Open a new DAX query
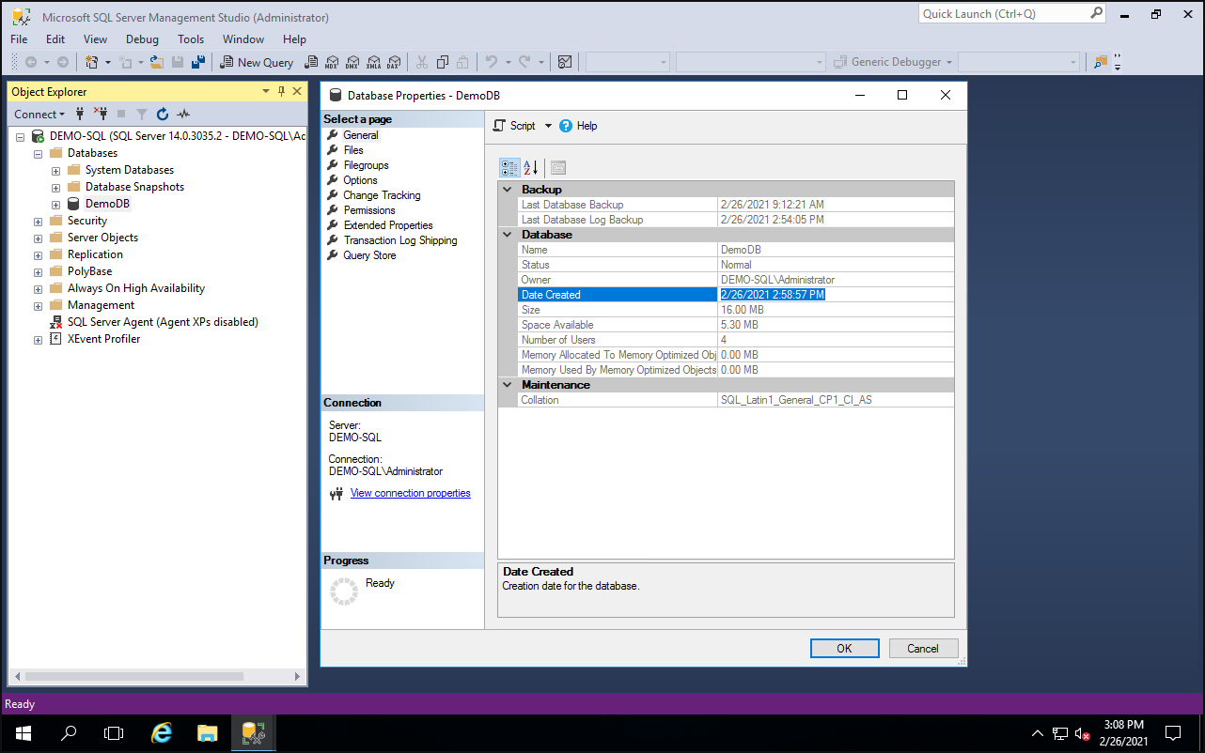The width and height of the screenshot is (1205, 753). (393, 62)
